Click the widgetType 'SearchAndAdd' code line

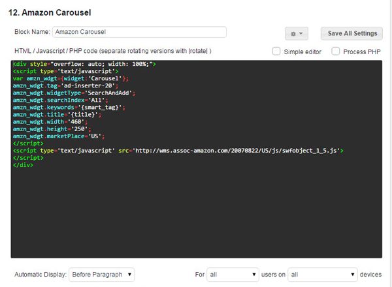click(x=74, y=93)
